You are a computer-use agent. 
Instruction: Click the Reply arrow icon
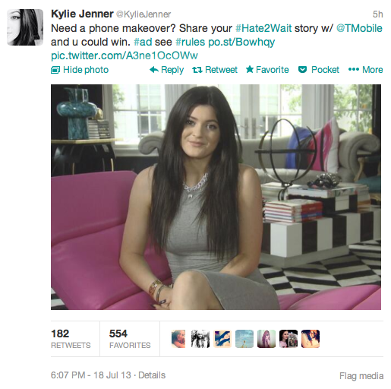[154, 70]
